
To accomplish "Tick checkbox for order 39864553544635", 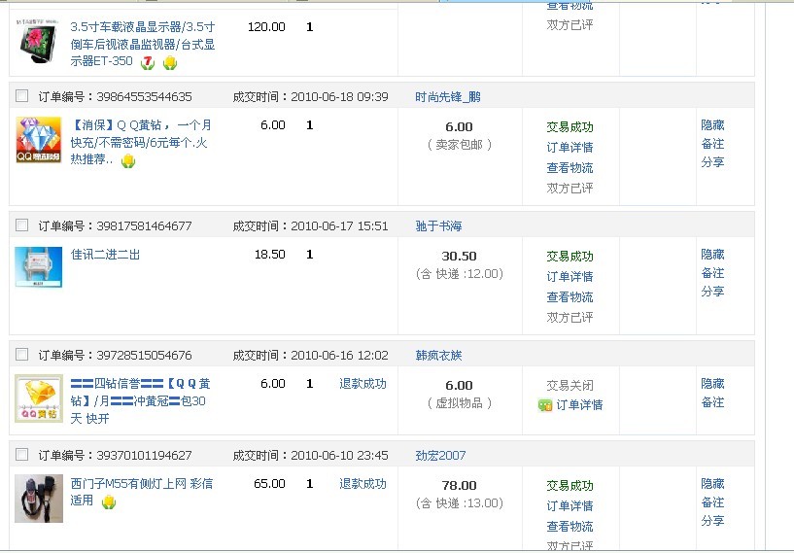I will click(22, 96).
